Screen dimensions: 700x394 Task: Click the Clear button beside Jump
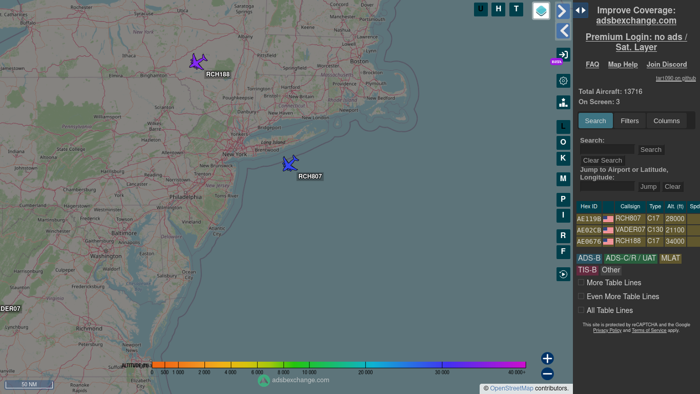click(x=672, y=187)
